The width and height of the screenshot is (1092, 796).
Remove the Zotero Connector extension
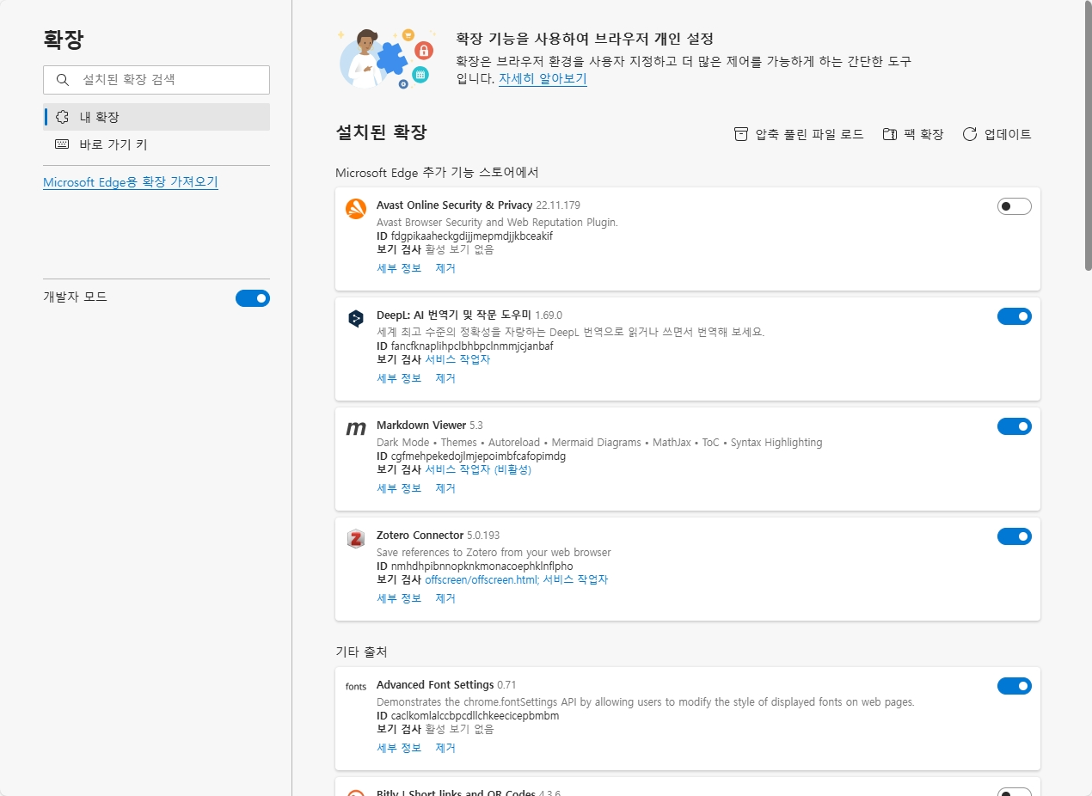(445, 598)
